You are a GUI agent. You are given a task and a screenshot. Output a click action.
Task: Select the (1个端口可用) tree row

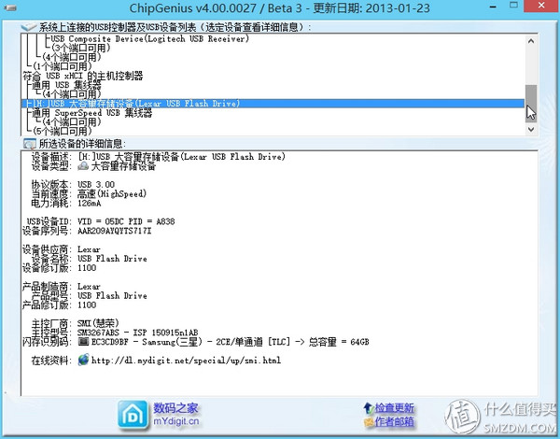pyautogui.click(x=62, y=66)
